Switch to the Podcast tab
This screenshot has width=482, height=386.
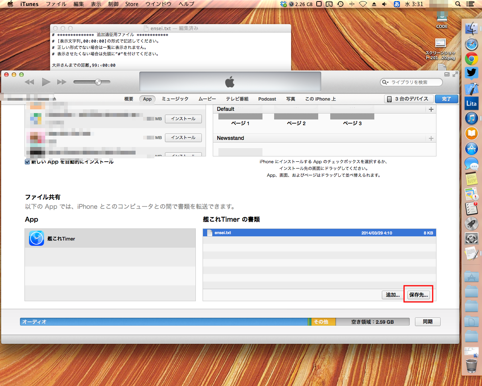tap(267, 99)
